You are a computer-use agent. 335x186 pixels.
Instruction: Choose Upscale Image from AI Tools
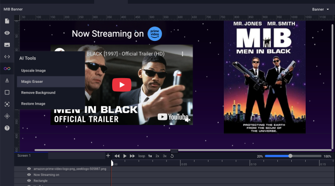point(51,71)
